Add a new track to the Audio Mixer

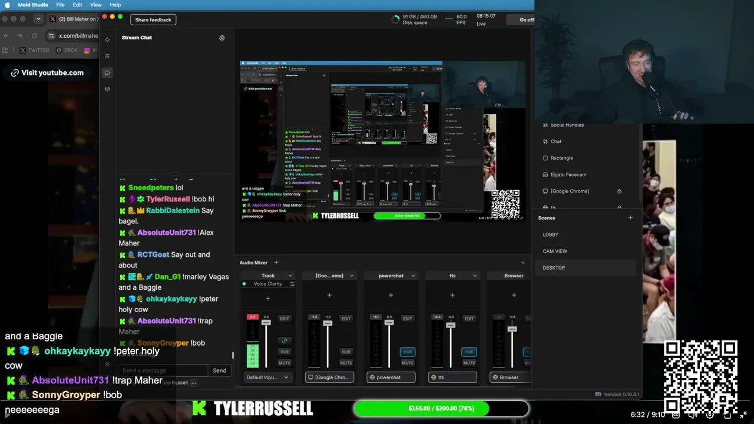[276, 263]
